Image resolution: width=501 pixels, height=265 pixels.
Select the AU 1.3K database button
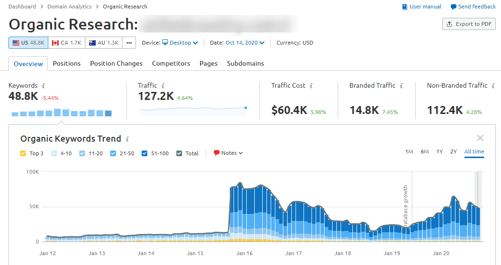click(104, 43)
